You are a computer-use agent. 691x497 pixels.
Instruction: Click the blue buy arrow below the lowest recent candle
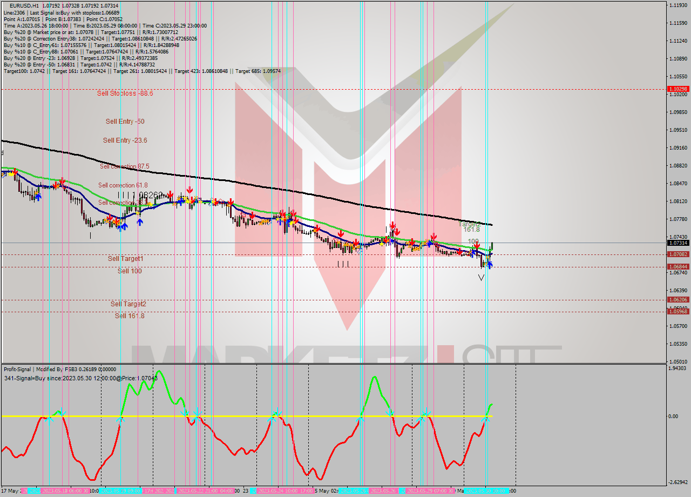(x=490, y=266)
